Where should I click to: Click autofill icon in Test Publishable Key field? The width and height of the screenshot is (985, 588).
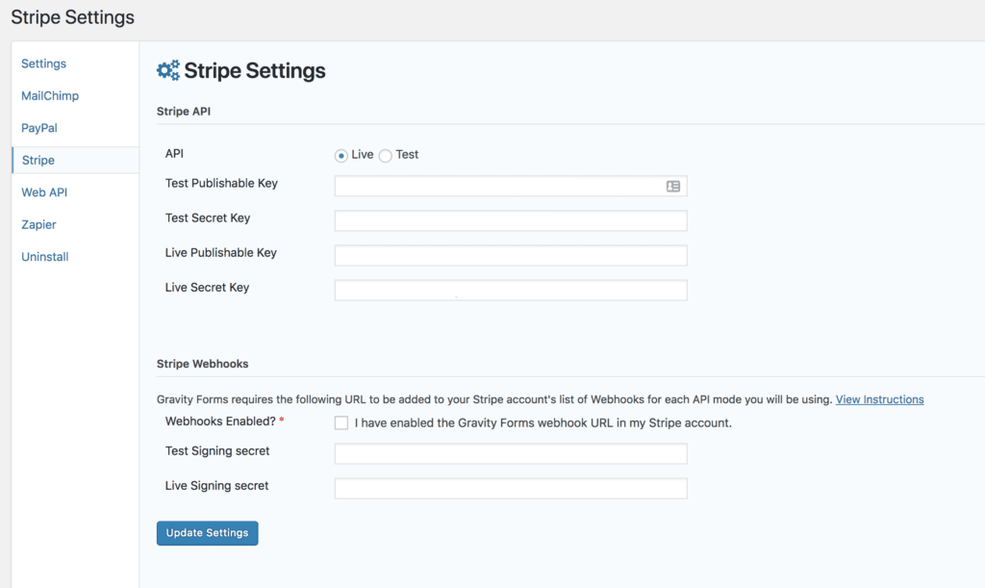click(x=672, y=186)
